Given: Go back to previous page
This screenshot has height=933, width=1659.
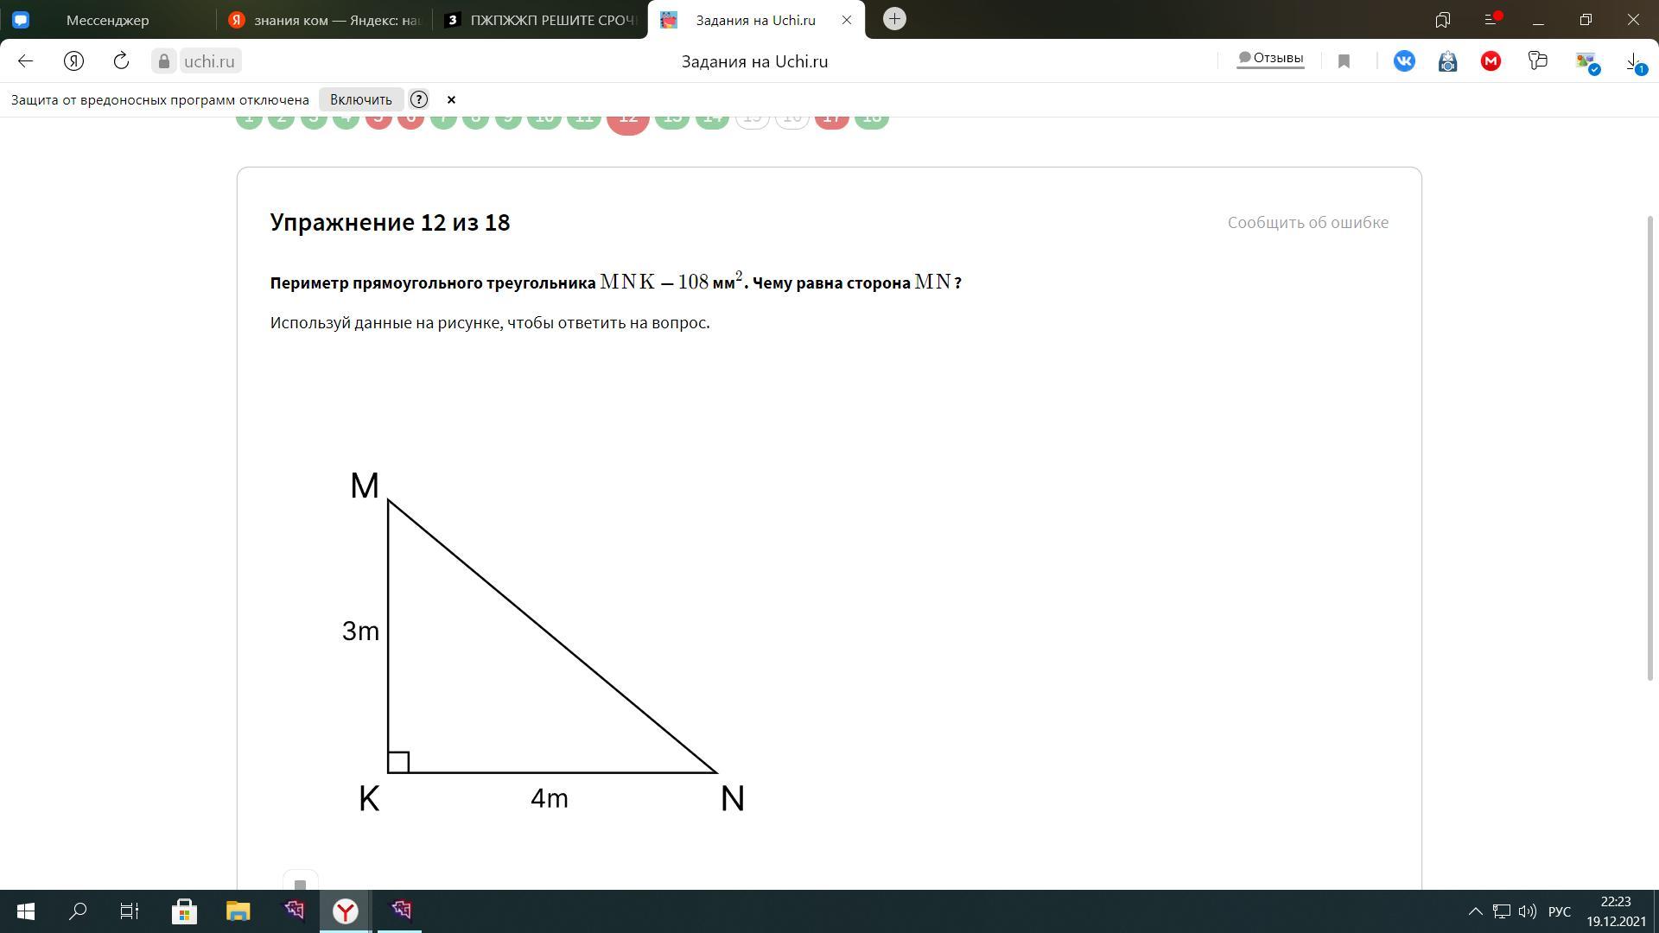Looking at the screenshot, I should click(25, 61).
